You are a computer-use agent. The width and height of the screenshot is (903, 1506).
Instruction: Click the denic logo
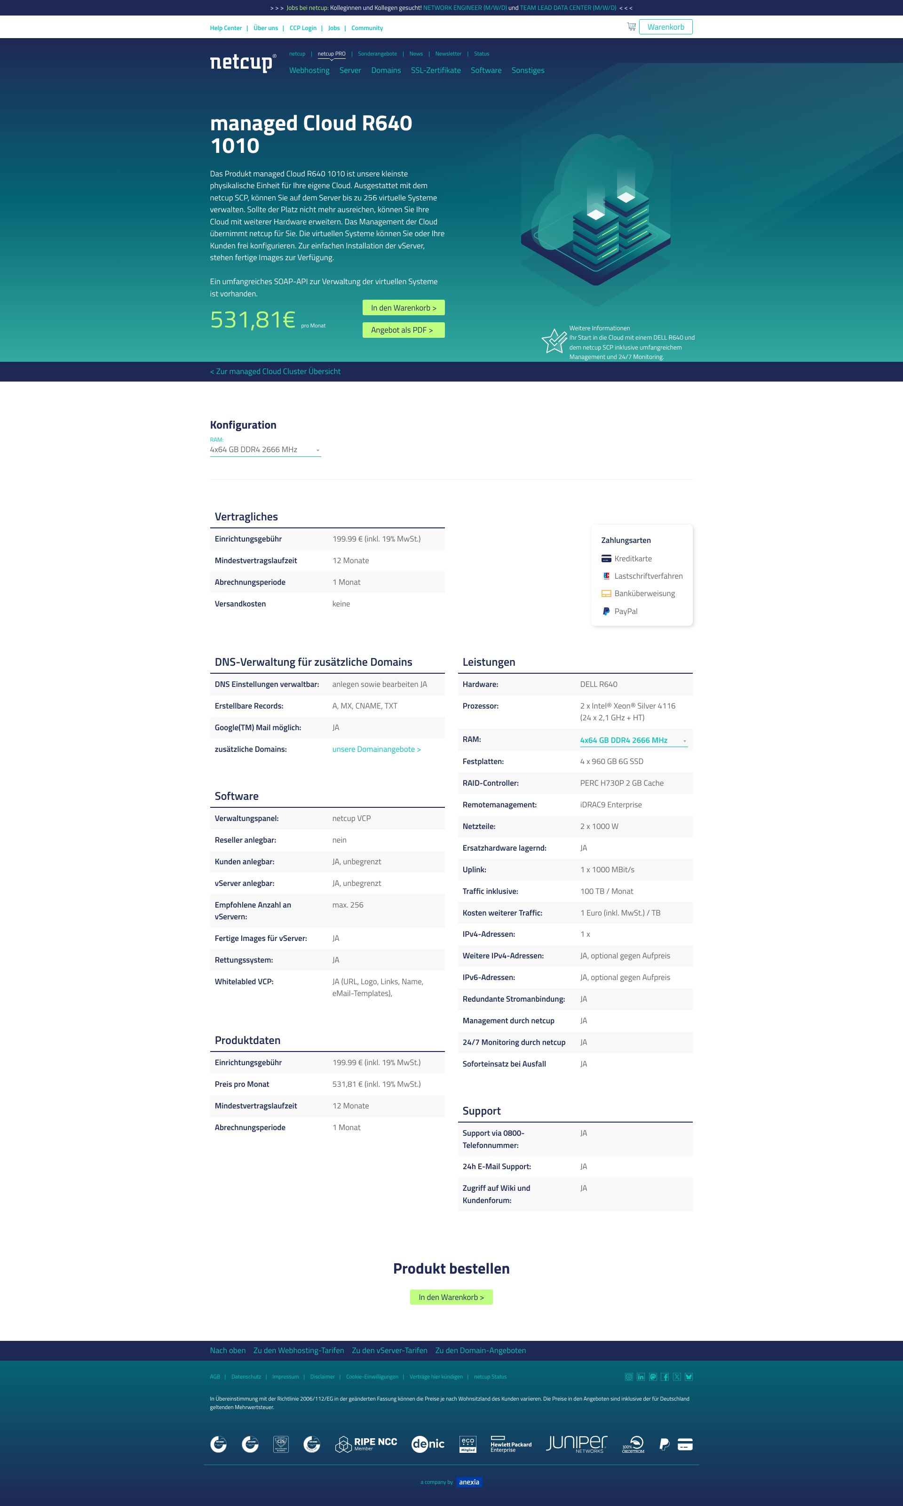[428, 1444]
